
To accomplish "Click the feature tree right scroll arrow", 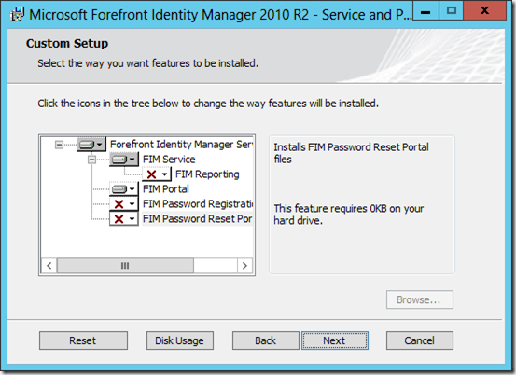I will tap(244, 266).
